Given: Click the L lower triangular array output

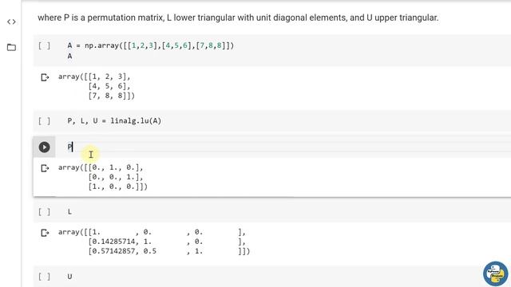Looking at the screenshot, I should 154,242.
